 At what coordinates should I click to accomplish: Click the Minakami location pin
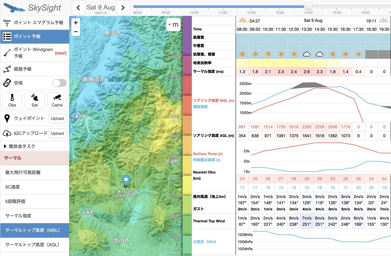pyautogui.click(x=126, y=181)
